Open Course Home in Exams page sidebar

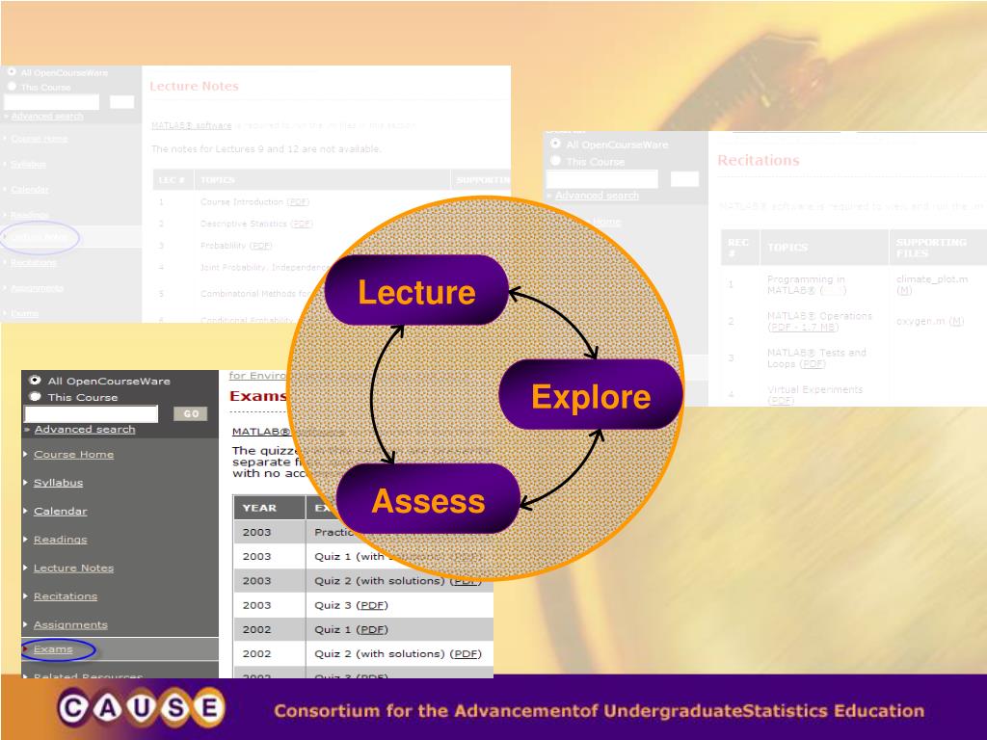73,455
